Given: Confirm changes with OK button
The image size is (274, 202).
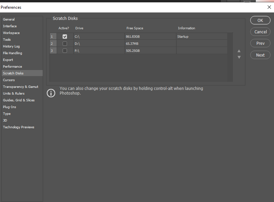Looking at the screenshot, I should pos(260,20).
